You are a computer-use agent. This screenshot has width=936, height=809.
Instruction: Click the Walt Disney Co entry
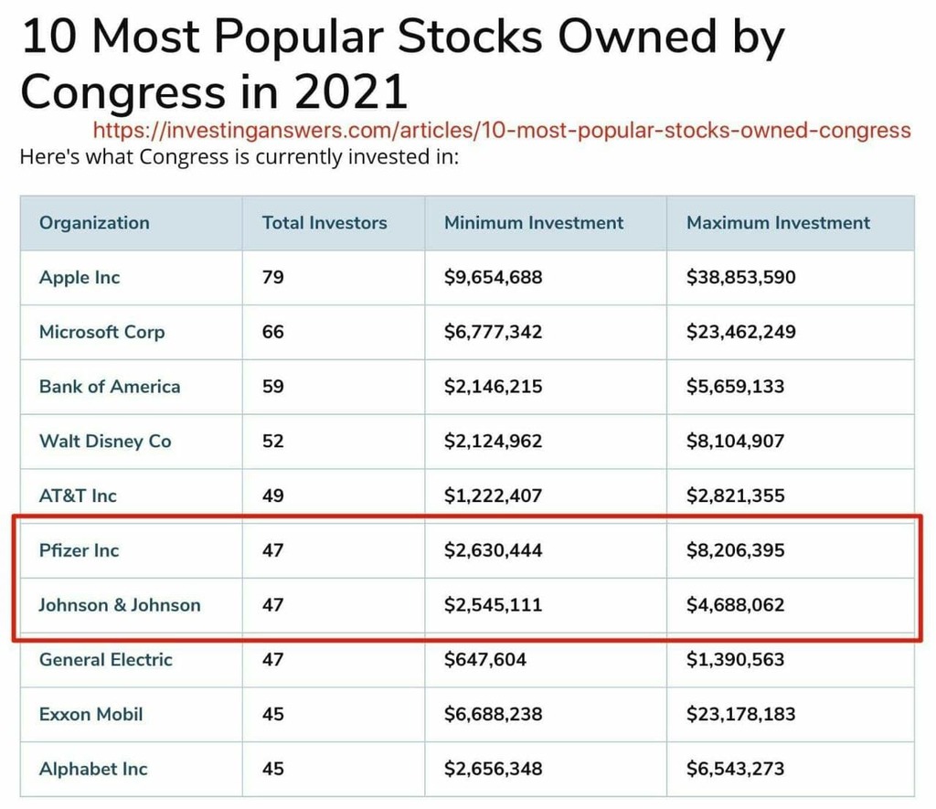click(x=105, y=442)
